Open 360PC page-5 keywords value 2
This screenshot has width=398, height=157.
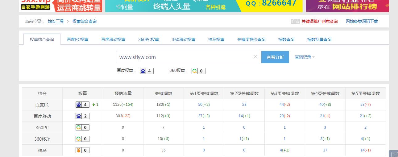[366, 127]
